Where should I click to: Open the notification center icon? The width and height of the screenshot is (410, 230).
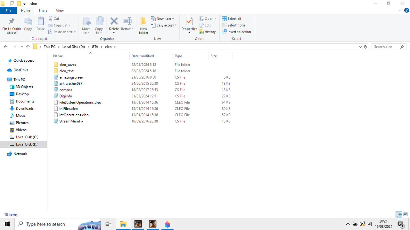click(401, 224)
